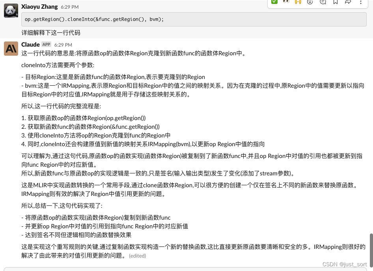
Task: Save the message with the bookmark icon
Action: [x=336, y=4]
